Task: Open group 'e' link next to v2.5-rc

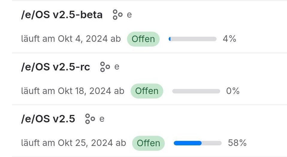Action: (x=117, y=67)
